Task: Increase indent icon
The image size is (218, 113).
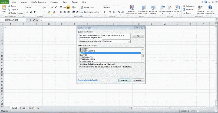Action: tap(77, 12)
